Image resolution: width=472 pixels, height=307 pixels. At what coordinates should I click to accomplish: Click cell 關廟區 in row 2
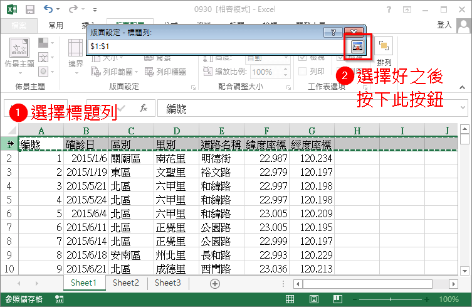point(131,158)
